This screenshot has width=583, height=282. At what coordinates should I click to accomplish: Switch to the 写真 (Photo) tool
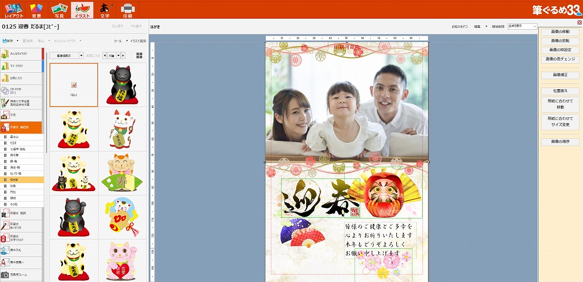coord(58,9)
